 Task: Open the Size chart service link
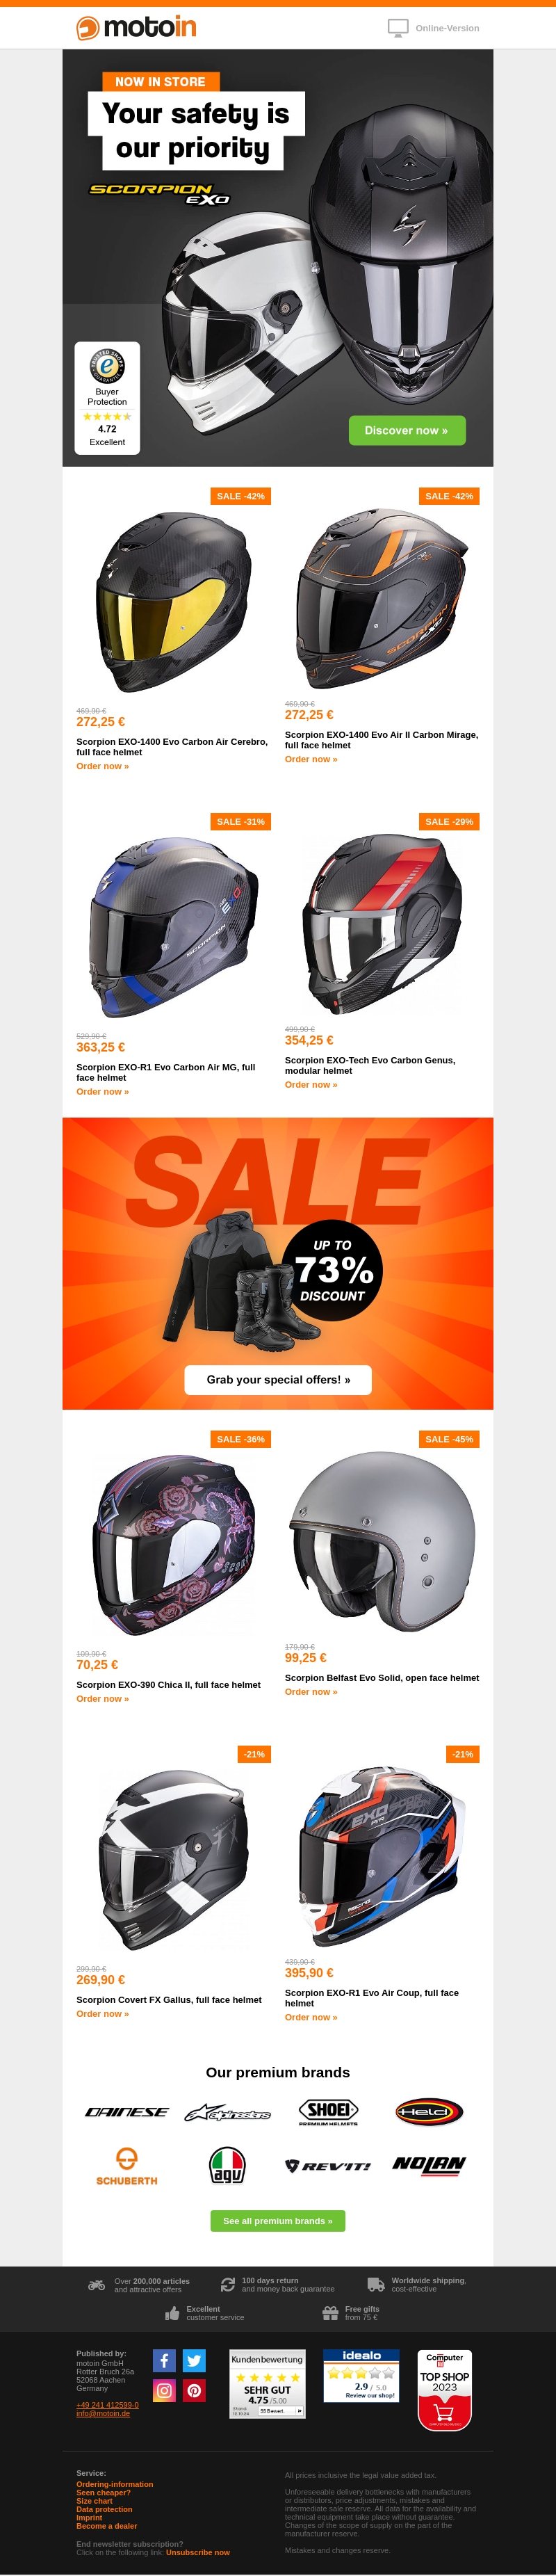94,2501
